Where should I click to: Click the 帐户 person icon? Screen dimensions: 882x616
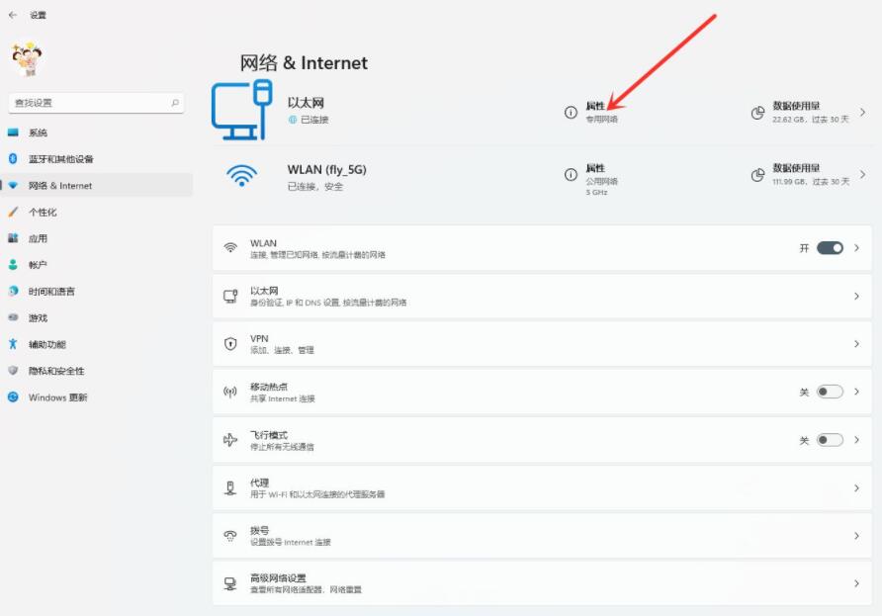click(13, 264)
